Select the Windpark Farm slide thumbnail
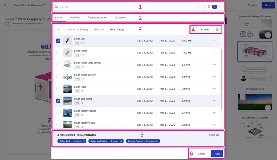Viewport: 277px width, 160px height. (255, 102)
